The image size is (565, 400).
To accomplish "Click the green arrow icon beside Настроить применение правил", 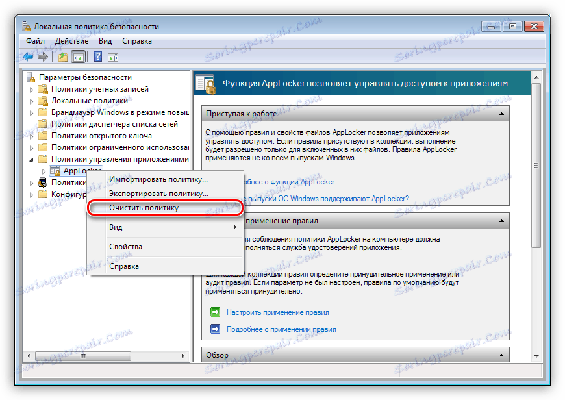I will [x=214, y=312].
